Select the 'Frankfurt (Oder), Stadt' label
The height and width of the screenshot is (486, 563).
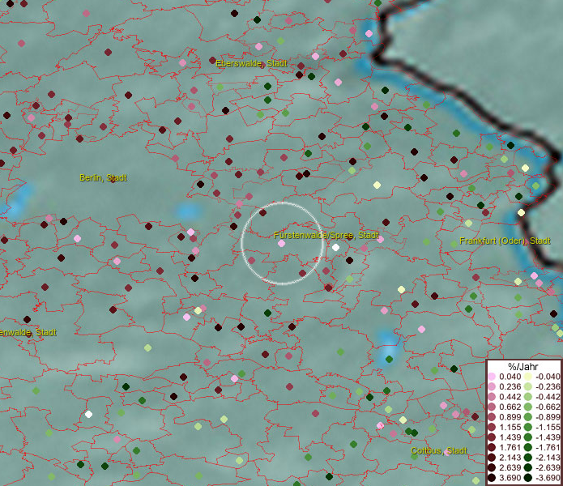coord(505,241)
